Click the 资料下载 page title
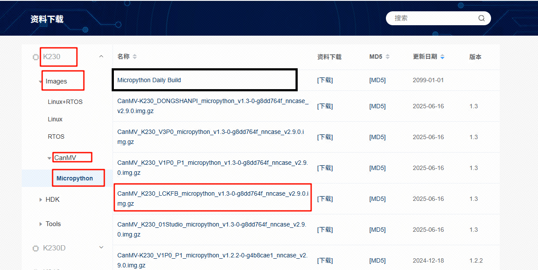Image resolution: width=538 pixels, height=270 pixels. [x=47, y=19]
